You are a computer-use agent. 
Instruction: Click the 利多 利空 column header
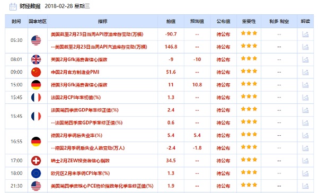279,21
